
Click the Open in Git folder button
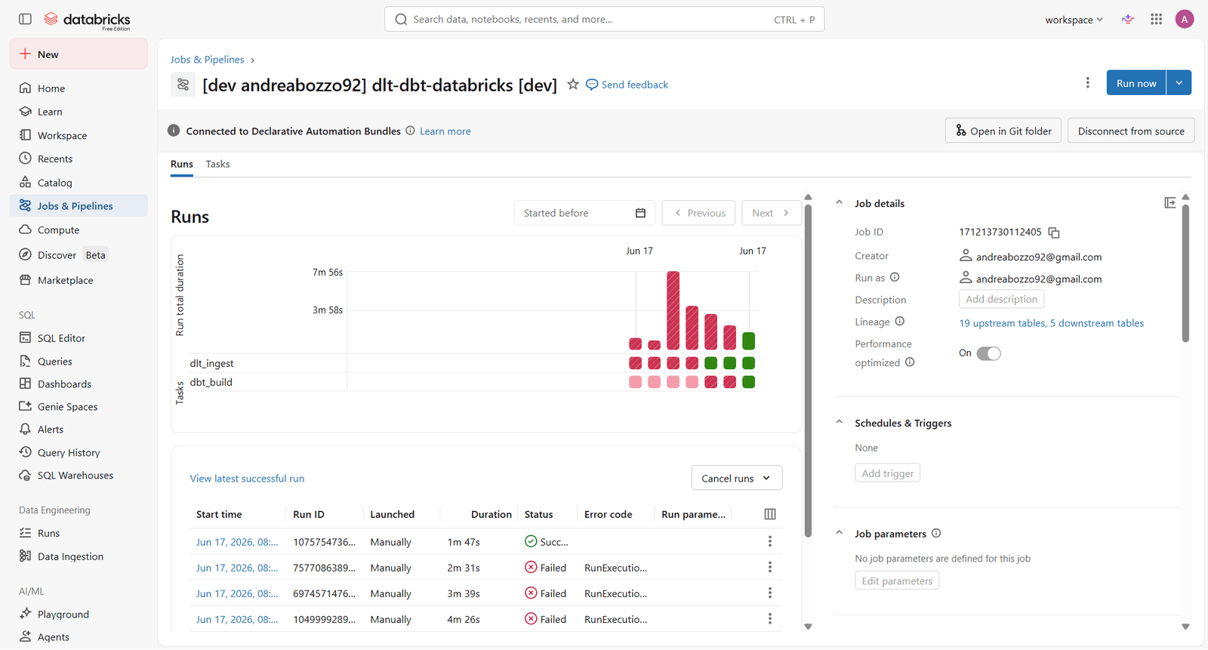pos(1003,131)
